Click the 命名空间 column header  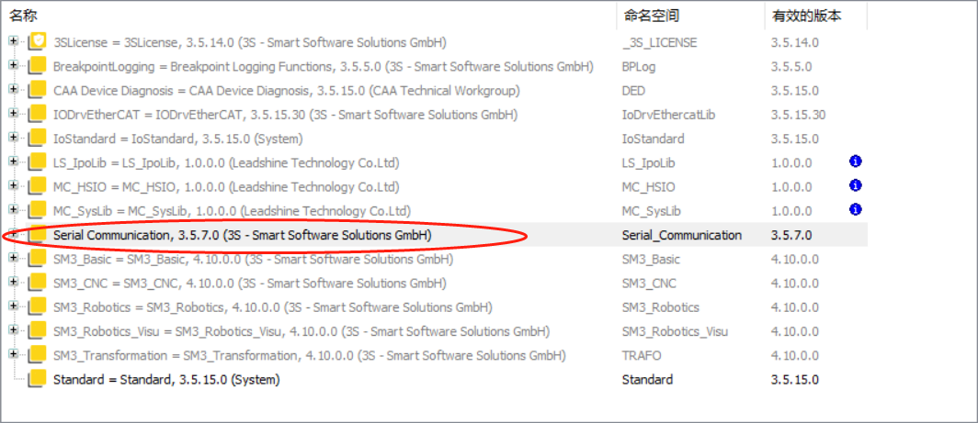point(650,16)
